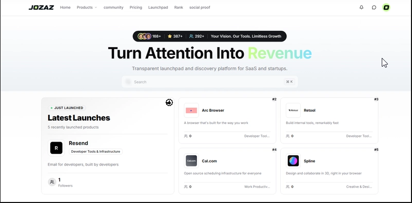This screenshot has width=412, height=203.
Task: Click the followers icon on Cal.com card
Action: point(186,187)
